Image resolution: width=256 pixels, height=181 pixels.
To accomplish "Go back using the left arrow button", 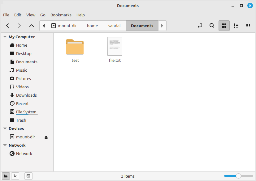I will pyautogui.click(x=8, y=26).
